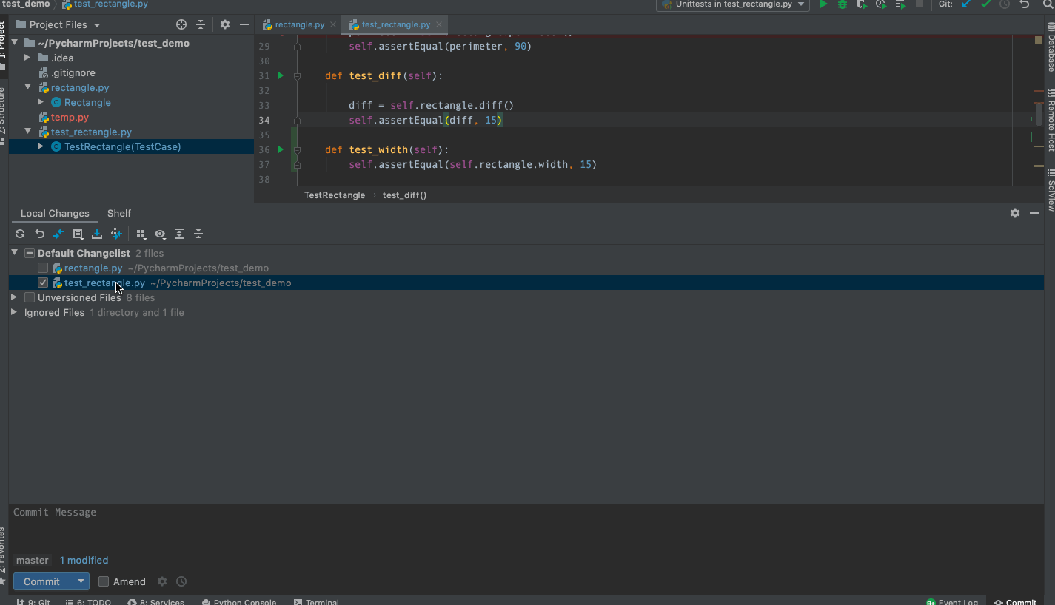
Task: Run the Unittests configuration with the green play icon
Action: click(x=823, y=4)
